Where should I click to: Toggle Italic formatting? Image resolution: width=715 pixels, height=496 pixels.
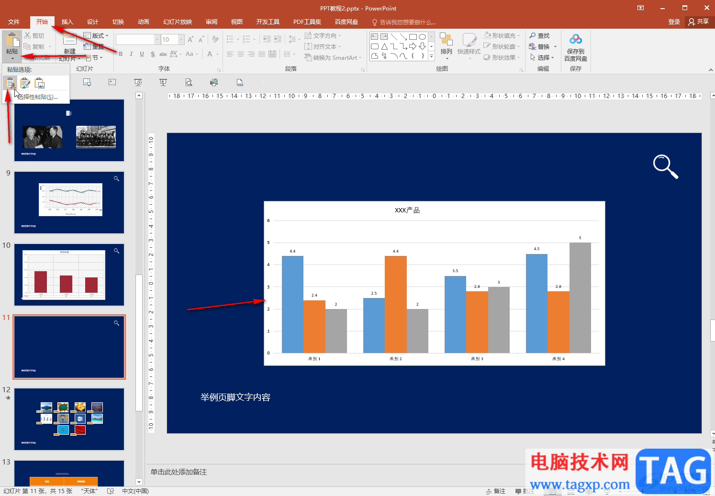(131, 54)
